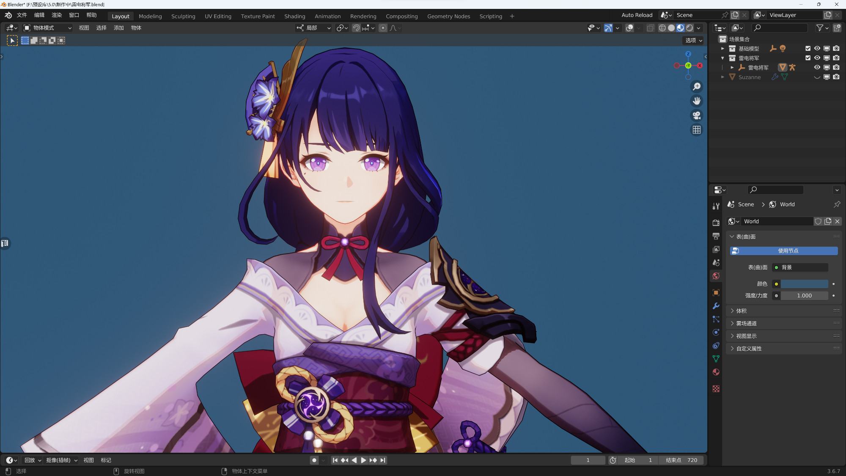The height and width of the screenshot is (476, 846).
Task: Expand the 雷电将军 armature tree item
Action: click(732, 68)
